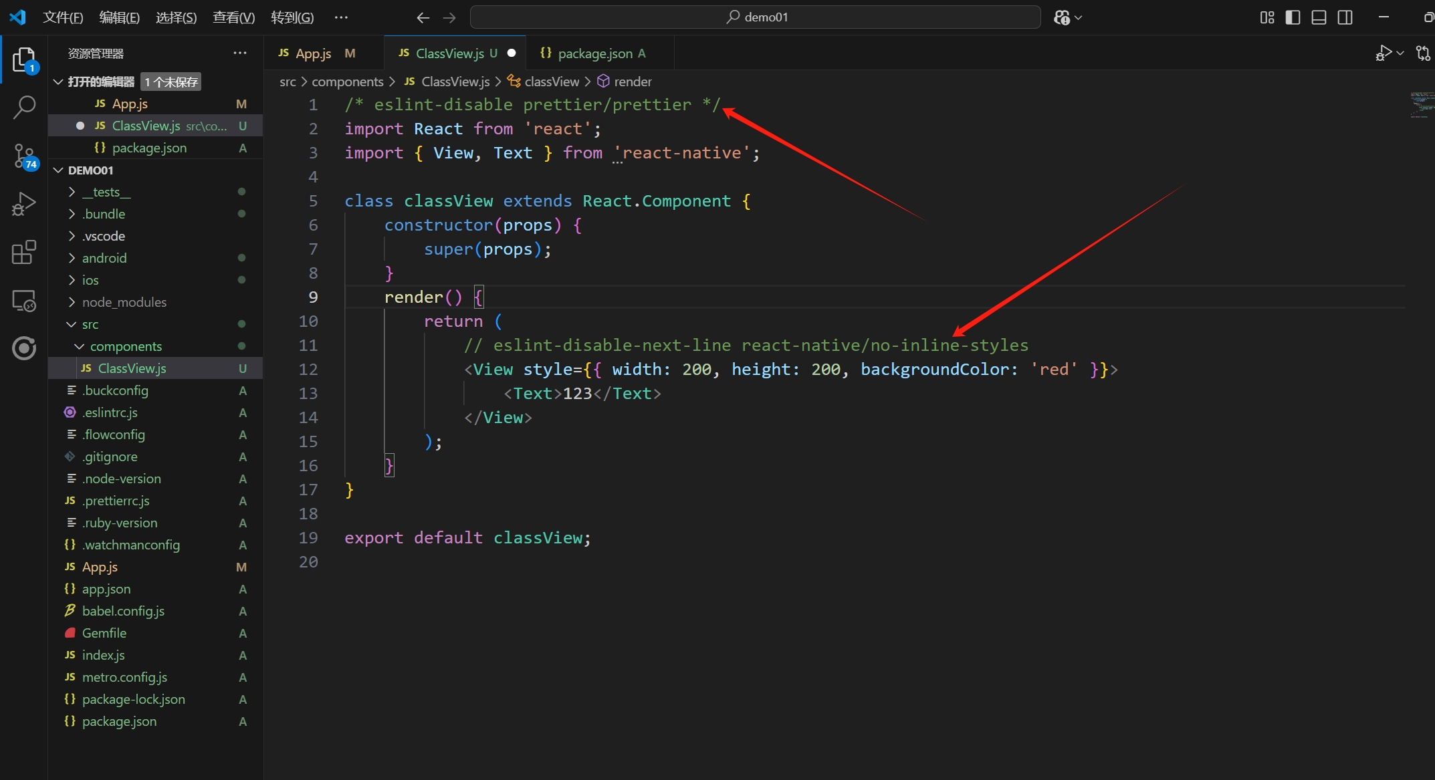
Task: Expand the node_modules folder
Action: tap(72, 302)
